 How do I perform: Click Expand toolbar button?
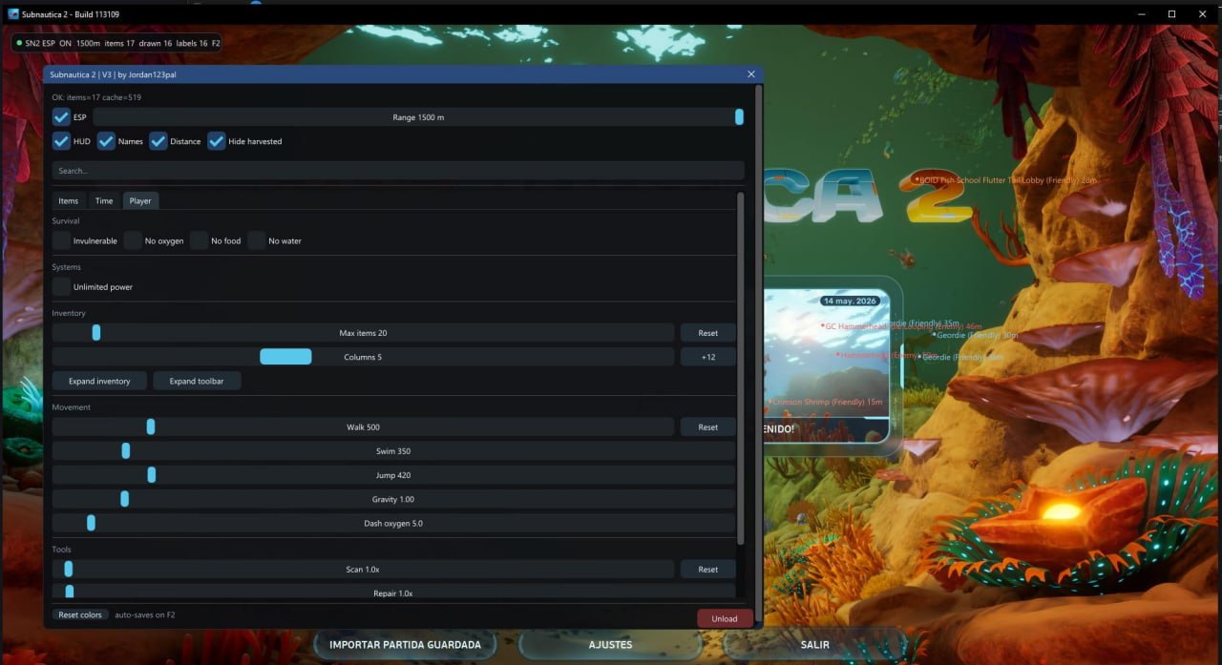coord(197,381)
